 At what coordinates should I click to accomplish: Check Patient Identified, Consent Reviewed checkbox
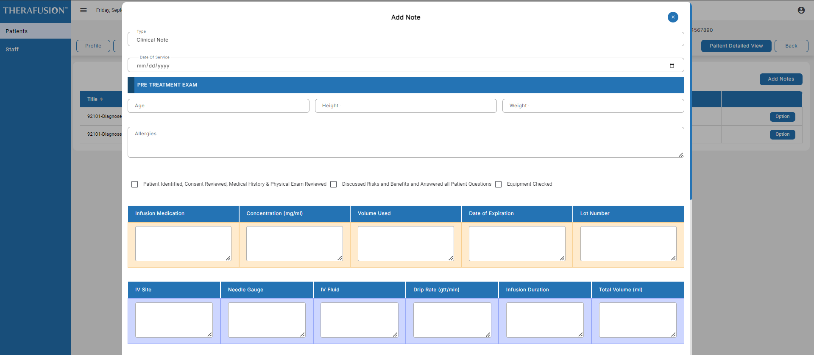135,184
